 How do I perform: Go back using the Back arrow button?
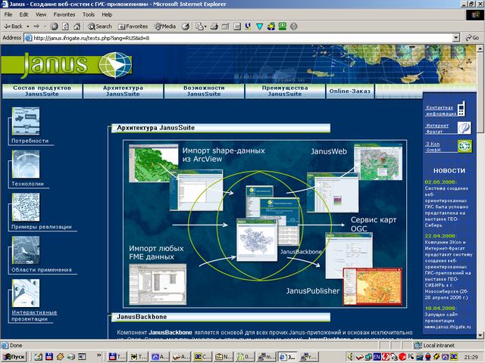(13, 26)
